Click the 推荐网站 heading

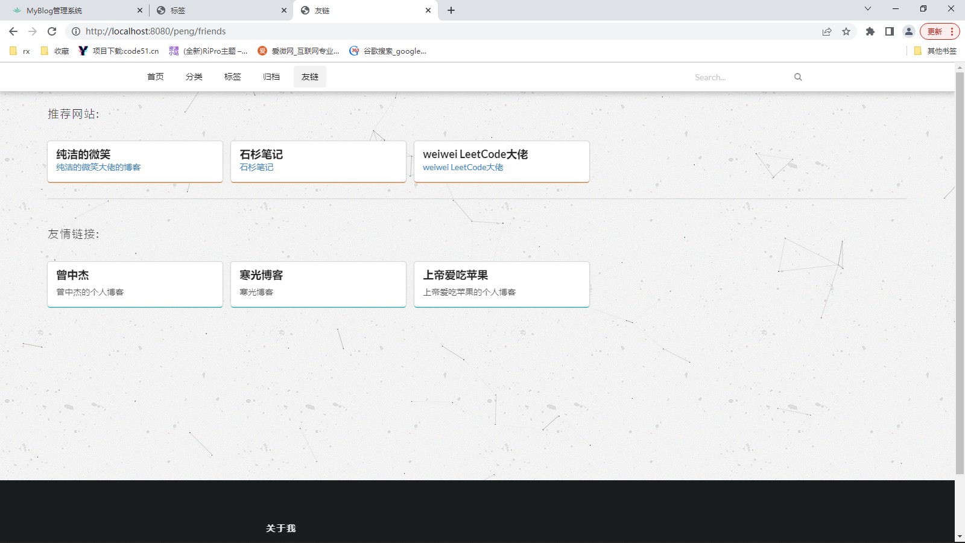(x=74, y=114)
